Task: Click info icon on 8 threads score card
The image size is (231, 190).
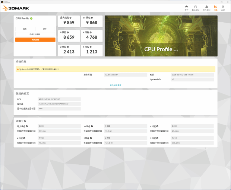Action: click(68, 32)
